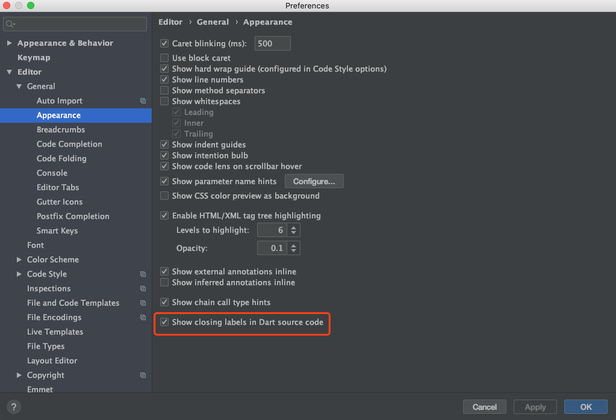The image size is (616, 420).
Task: Click the search magnifier icon in sidebar
Action: (10, 24)
